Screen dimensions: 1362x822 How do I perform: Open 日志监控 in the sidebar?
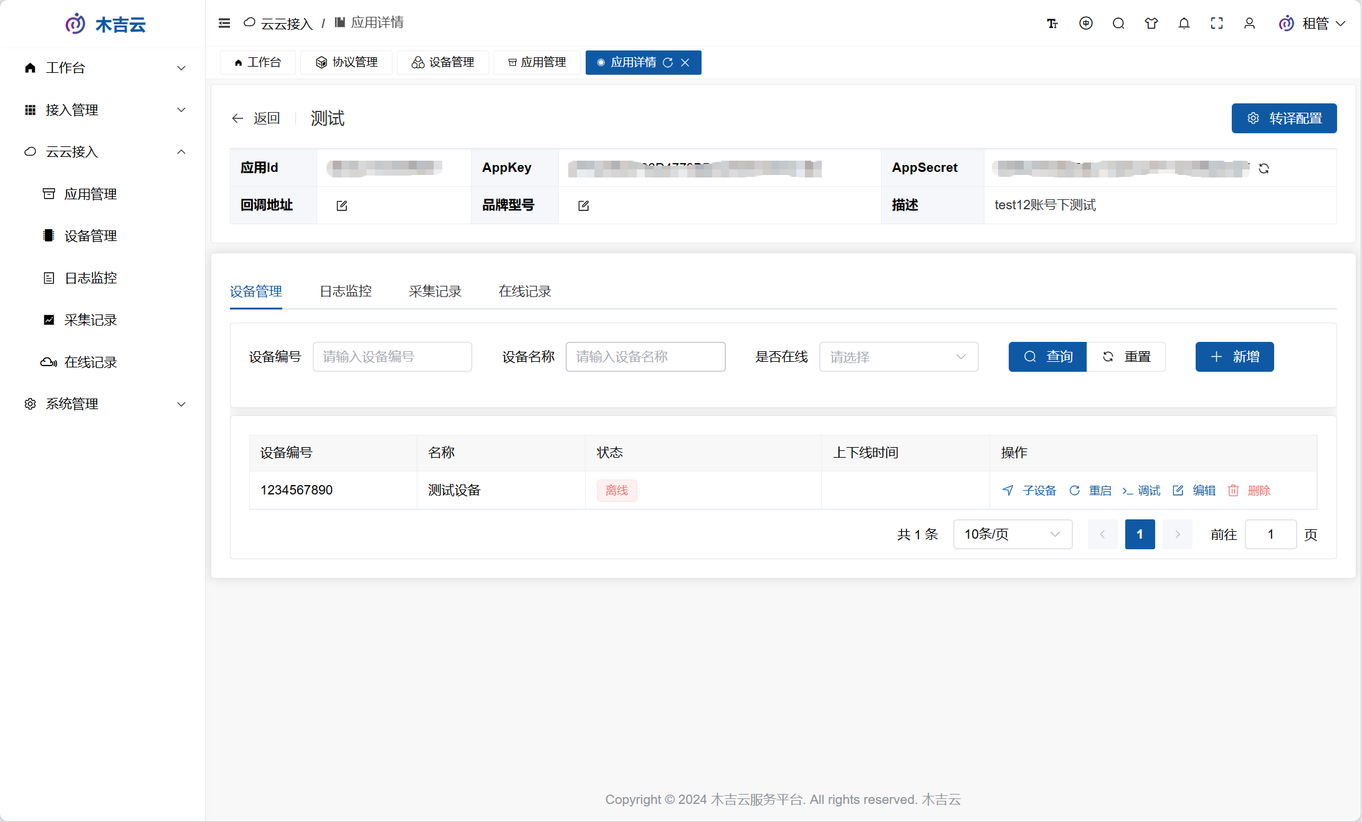pos(90,278)
